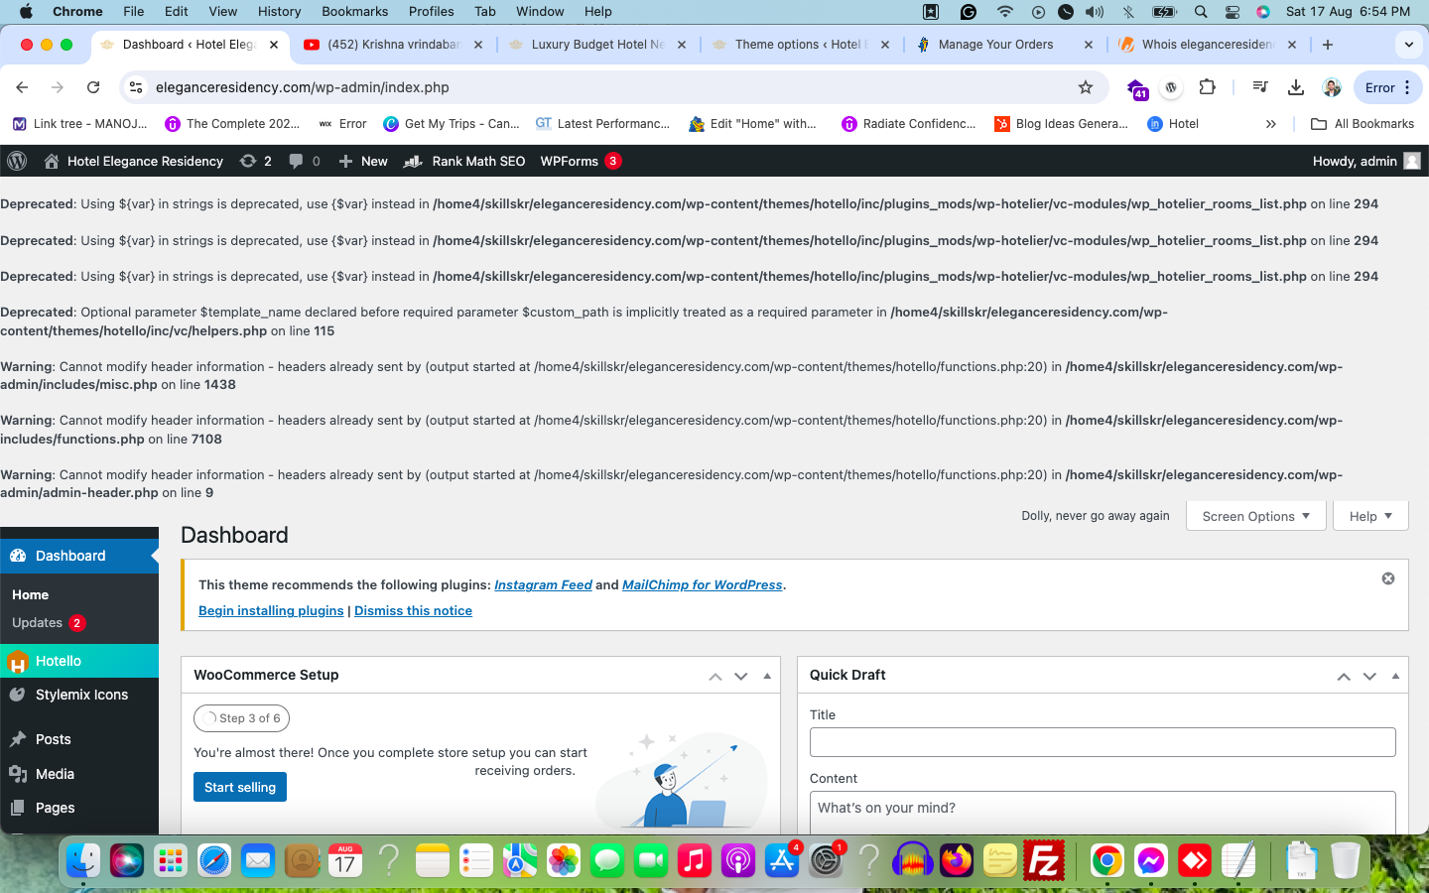Move WooCommerce Setup widget down

741,676
